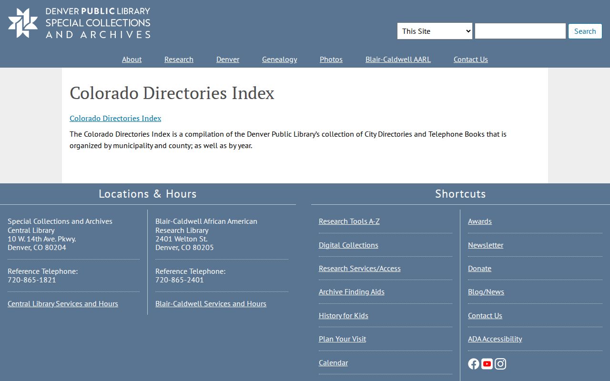
Task: Click the Donate link
Action: coord(479,268)
